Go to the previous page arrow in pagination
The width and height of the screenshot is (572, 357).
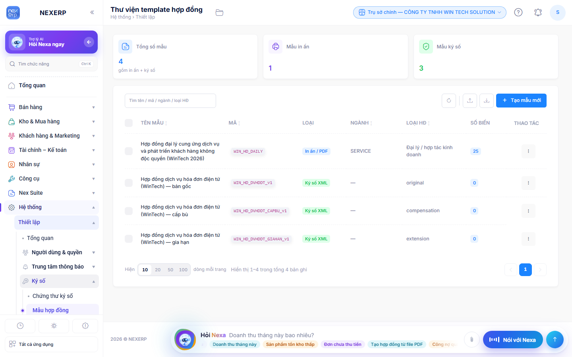pos(511,270)
